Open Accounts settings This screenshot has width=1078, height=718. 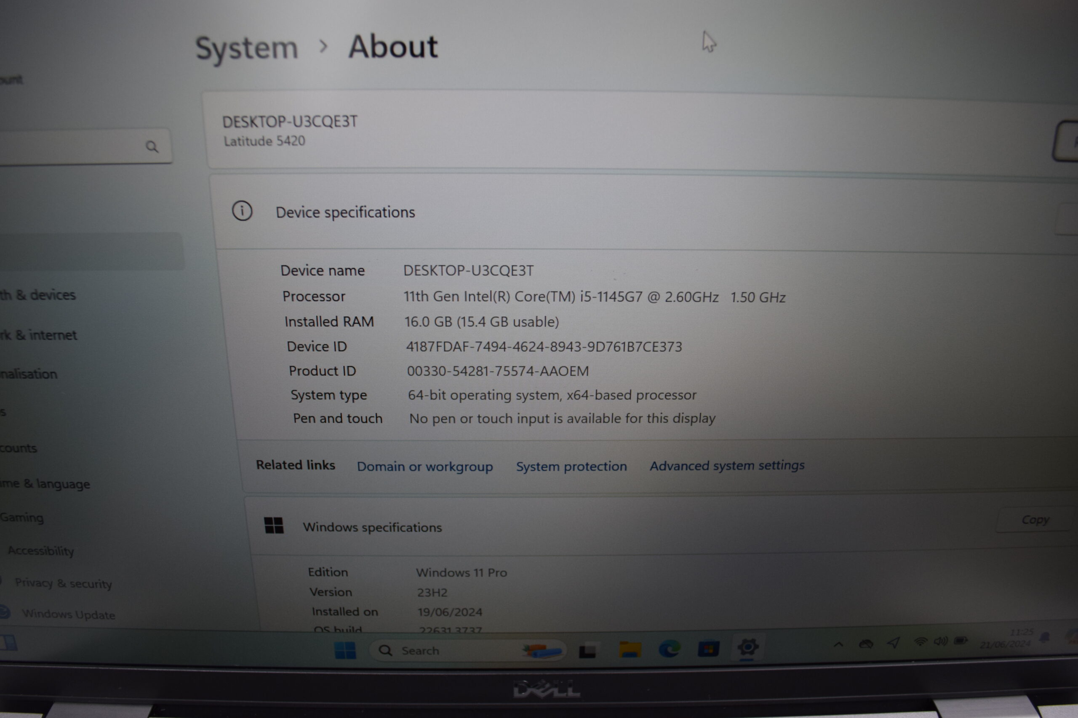[x=19, y=448]
